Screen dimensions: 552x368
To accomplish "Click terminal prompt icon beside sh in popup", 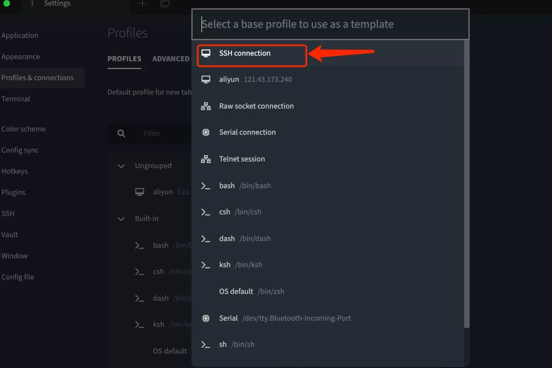I will tap(205, 345).
